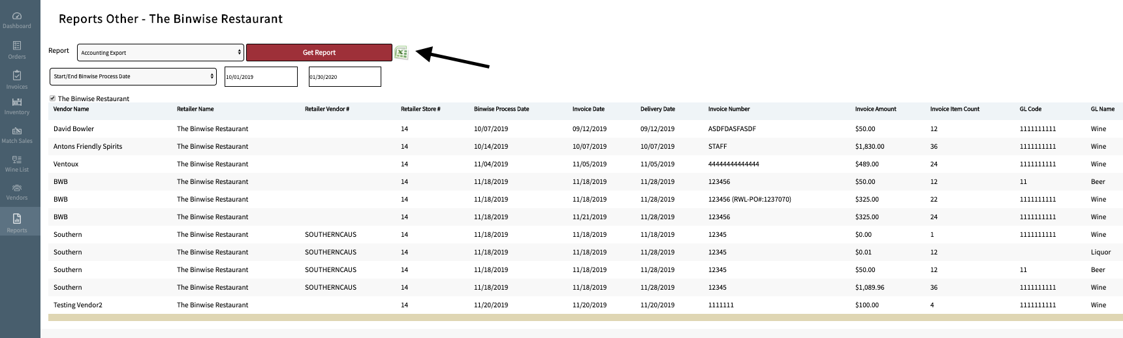
Task: Open Vendors in the sidebar
Action: 17,192
